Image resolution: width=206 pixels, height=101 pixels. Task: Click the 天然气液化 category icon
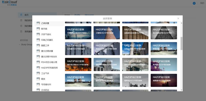coord(38,34)
